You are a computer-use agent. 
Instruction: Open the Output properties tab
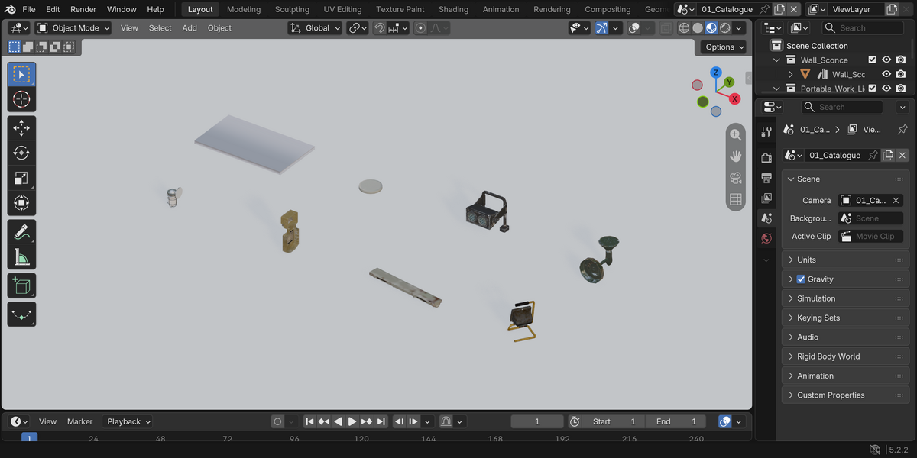[766, 178]
